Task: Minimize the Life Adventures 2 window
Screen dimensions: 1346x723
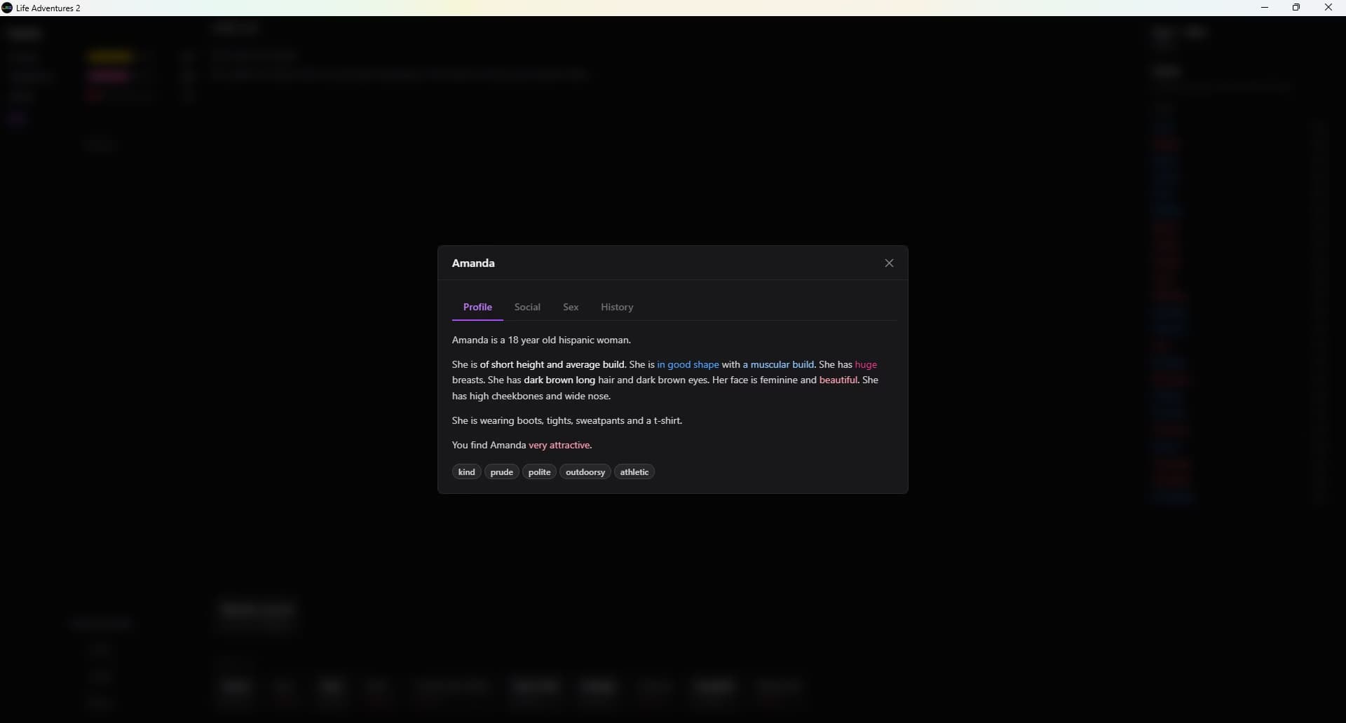Action: pyautogui.click(x=1265, y=8)
